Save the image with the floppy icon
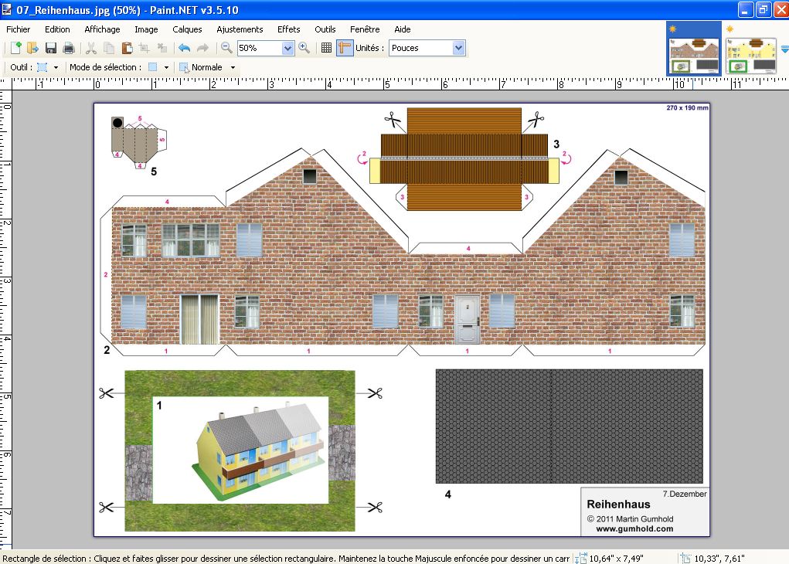789x564 pixels. click(x=51, y=48)
